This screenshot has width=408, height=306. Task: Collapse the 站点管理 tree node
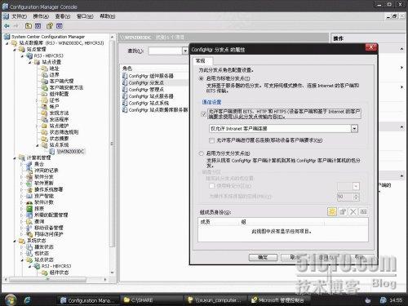pos(15,50)
